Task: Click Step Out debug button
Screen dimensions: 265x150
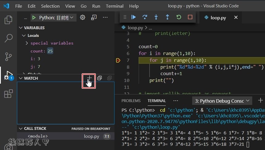Action: point(167,17)
